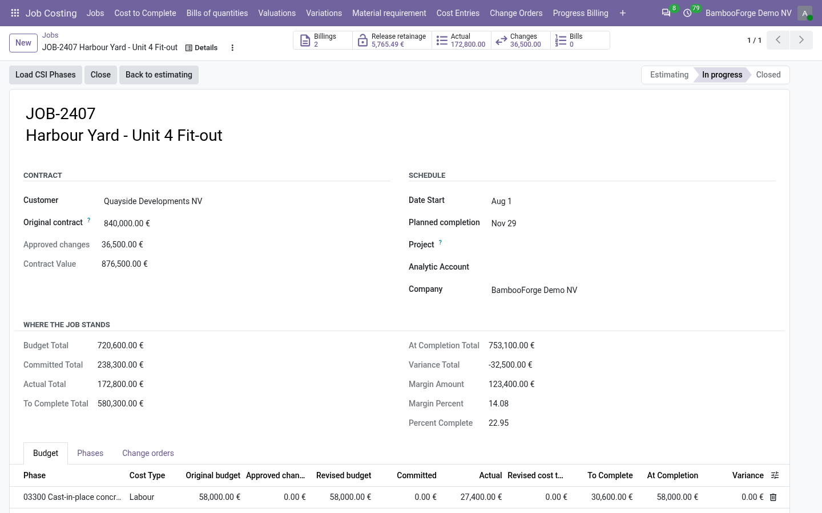Click the Jobs breadcrumb link
Viewport: 822px width, 513px height.
(x=50, y=35)
